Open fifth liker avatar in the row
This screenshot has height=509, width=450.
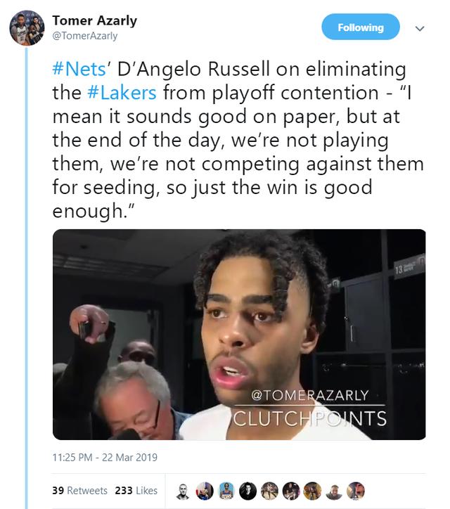pos(269,491)
